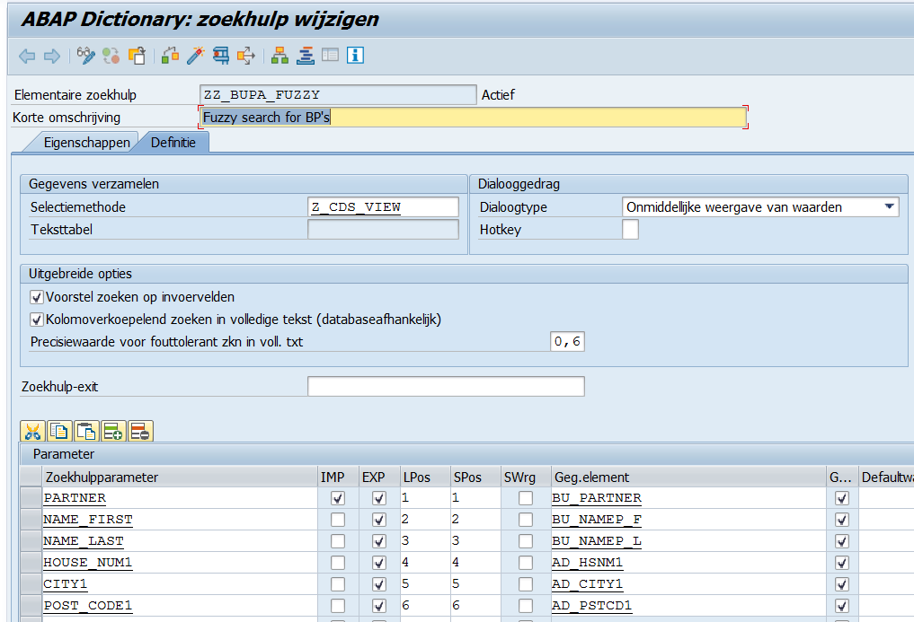The image size is (914, 622).
Task: Click the LPos column header
Action: click(425, 477)
